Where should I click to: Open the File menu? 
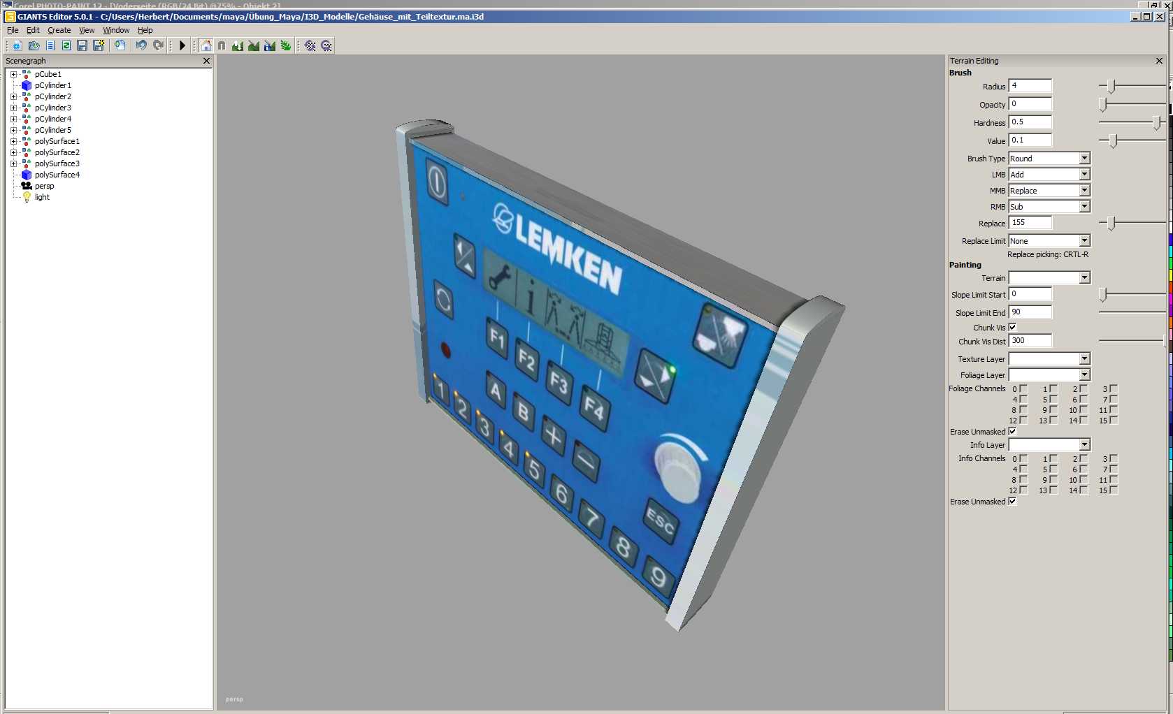click(x=13, y=30)
